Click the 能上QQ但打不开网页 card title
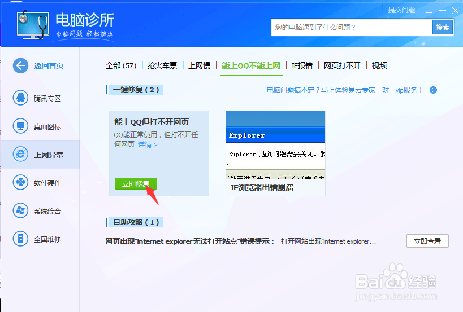 [152, 122]
